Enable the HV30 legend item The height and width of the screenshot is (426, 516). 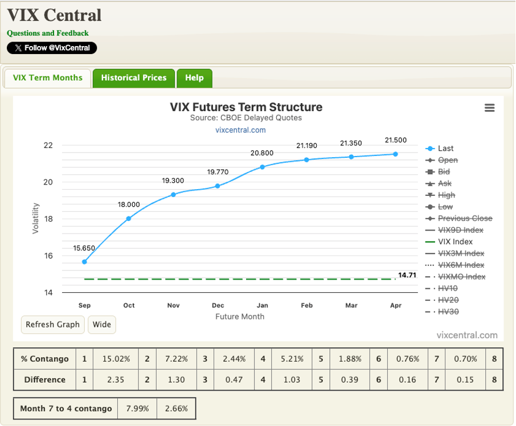coord(442,312)
